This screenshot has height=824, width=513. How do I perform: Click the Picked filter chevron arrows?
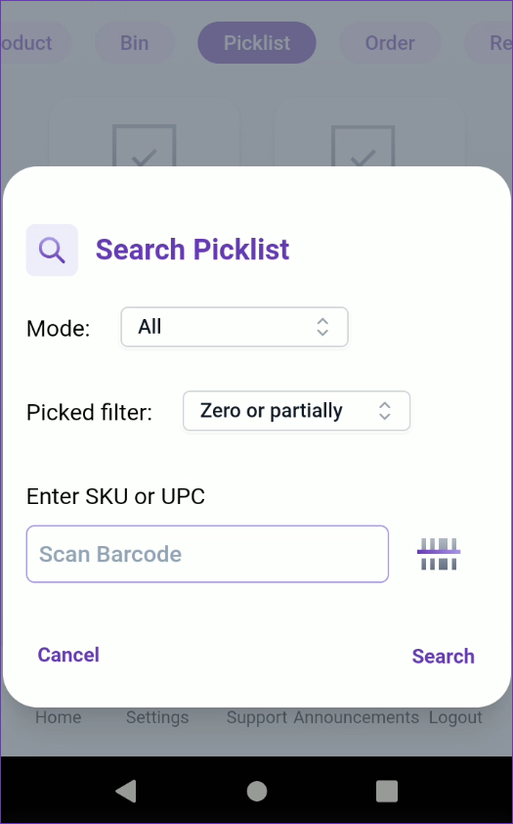pos(385,411)
